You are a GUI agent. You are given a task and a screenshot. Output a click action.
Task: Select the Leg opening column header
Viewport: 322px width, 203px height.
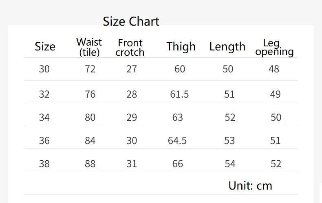[x=274, y=47]
